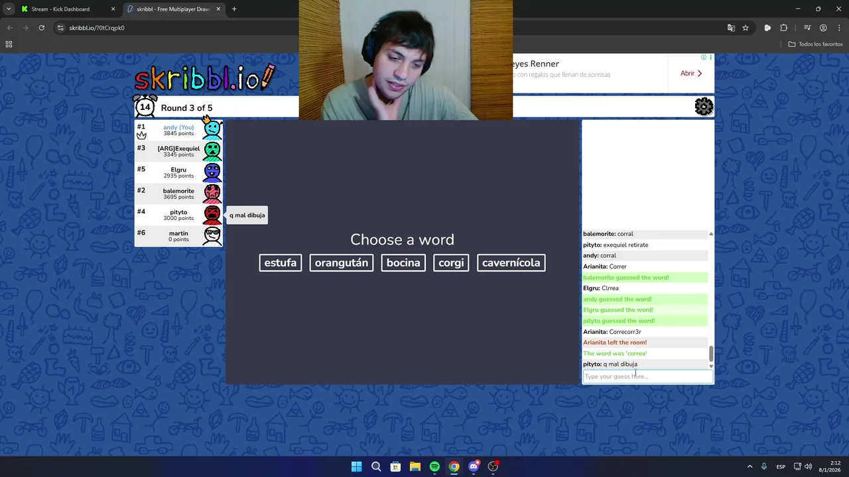Open a new browser tab
The height and width of the screenshot is (477, 849).
(234, 9)
